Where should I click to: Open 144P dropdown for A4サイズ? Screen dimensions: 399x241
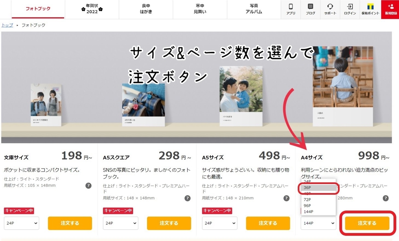[319, 223]
